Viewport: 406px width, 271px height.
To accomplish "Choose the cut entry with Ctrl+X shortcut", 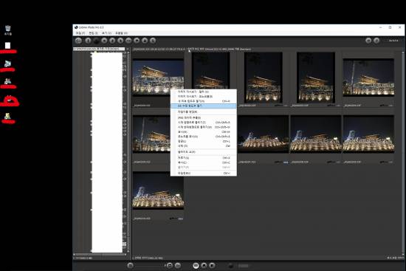I will [204, 158].
